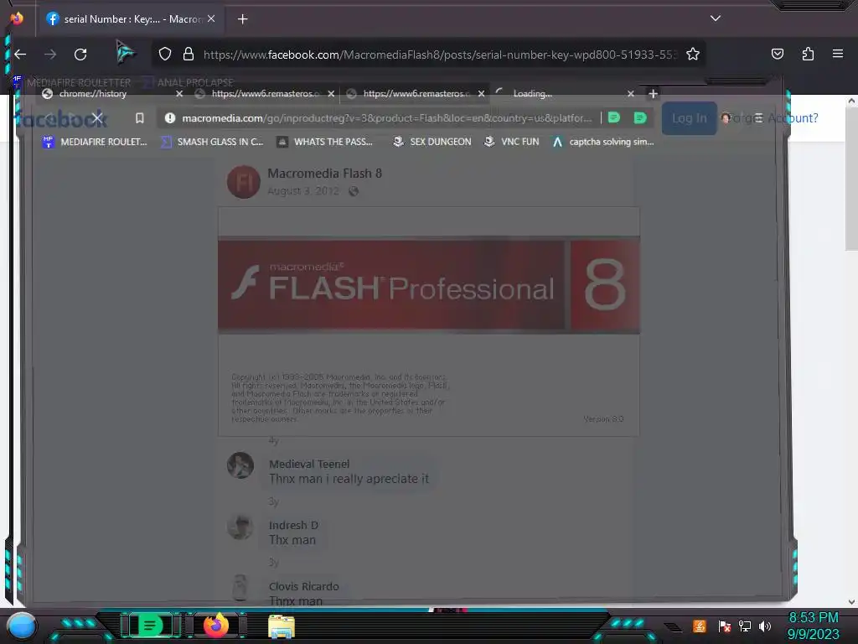The width and height of the screenshot is (858, 644).
Task: Expand the list all tabs chevron
Action: click(x=716, y=18)
